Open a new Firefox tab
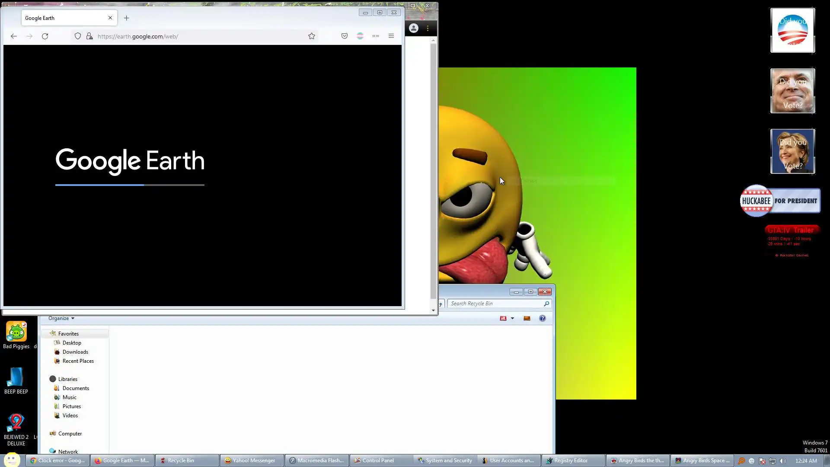The width and height of the screenshot is (830, 467). point(126,18)
